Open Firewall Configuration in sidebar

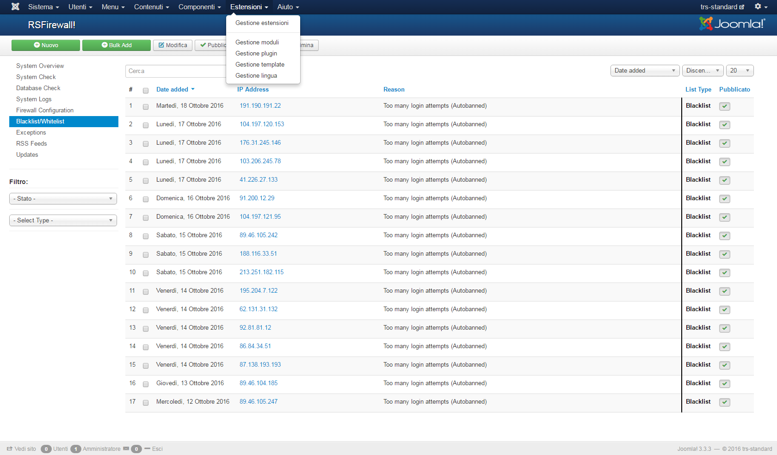[x=45, y=110]
